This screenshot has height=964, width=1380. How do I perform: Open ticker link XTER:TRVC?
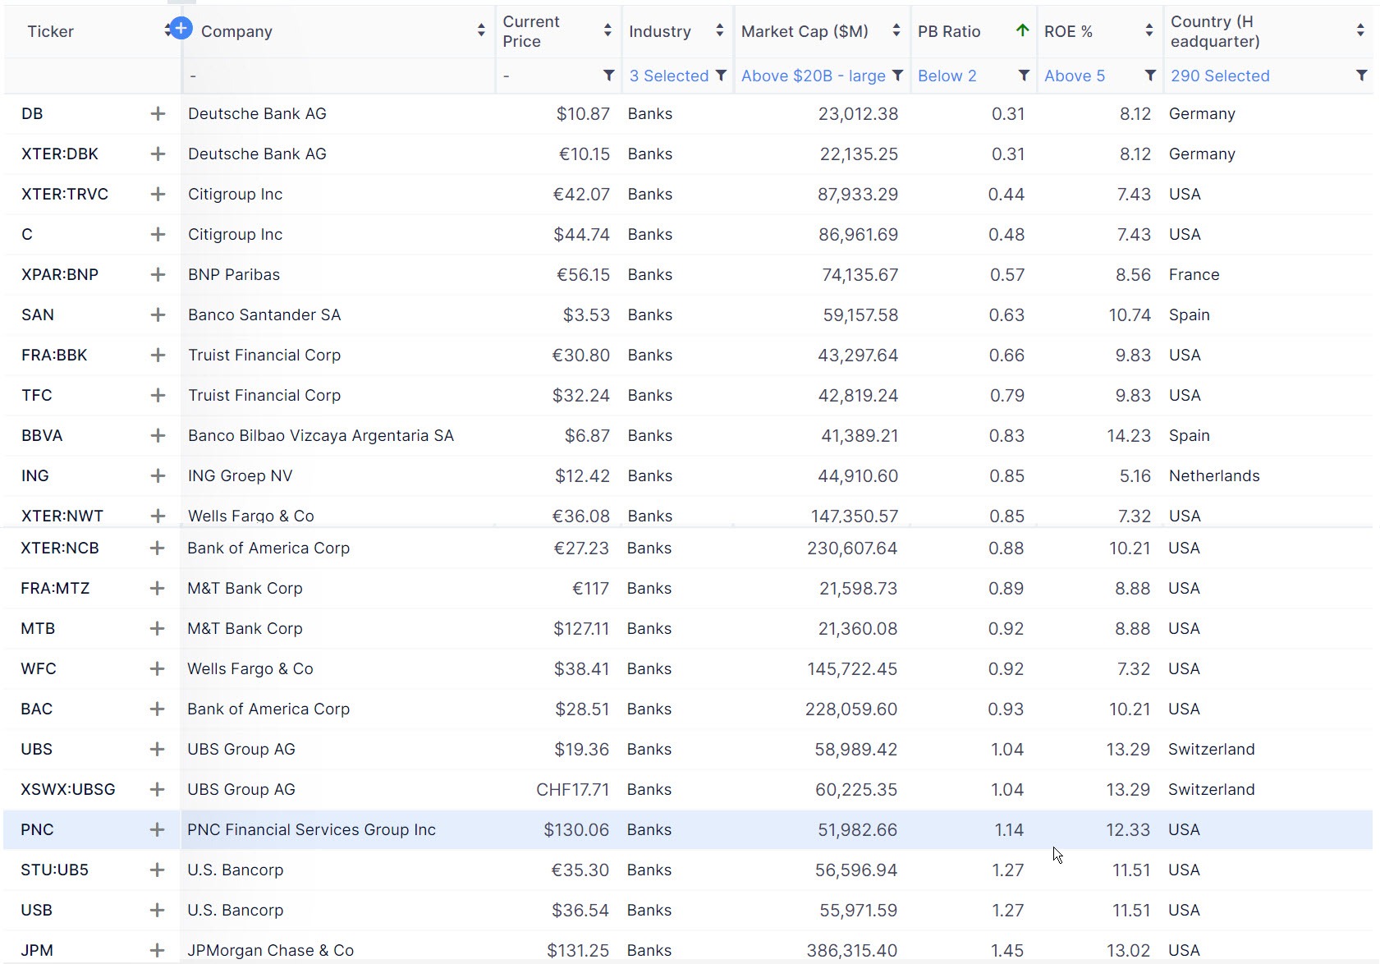(65, 195)
